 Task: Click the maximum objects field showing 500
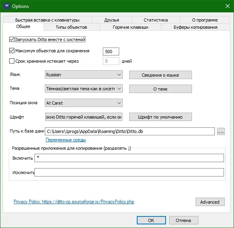[x=111, y=52]
